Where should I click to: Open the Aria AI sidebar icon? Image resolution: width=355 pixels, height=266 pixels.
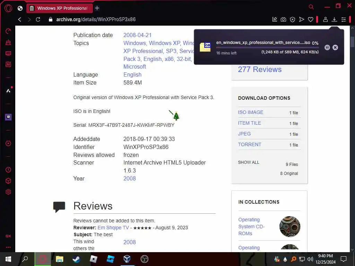8,91
